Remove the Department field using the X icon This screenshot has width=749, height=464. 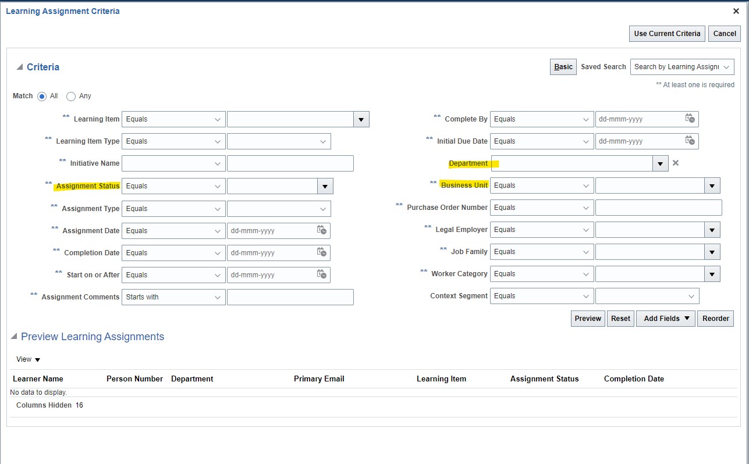pyautogui.click(x=675, y=163)
